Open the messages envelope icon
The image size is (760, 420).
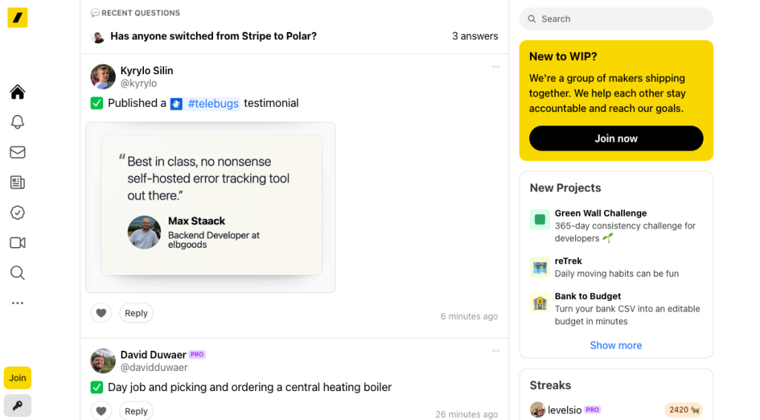point(18,152)
